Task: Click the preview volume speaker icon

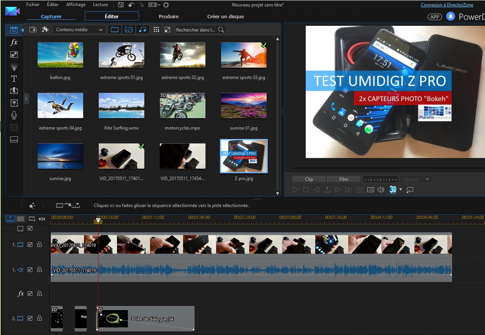Action: pos(381,190)
